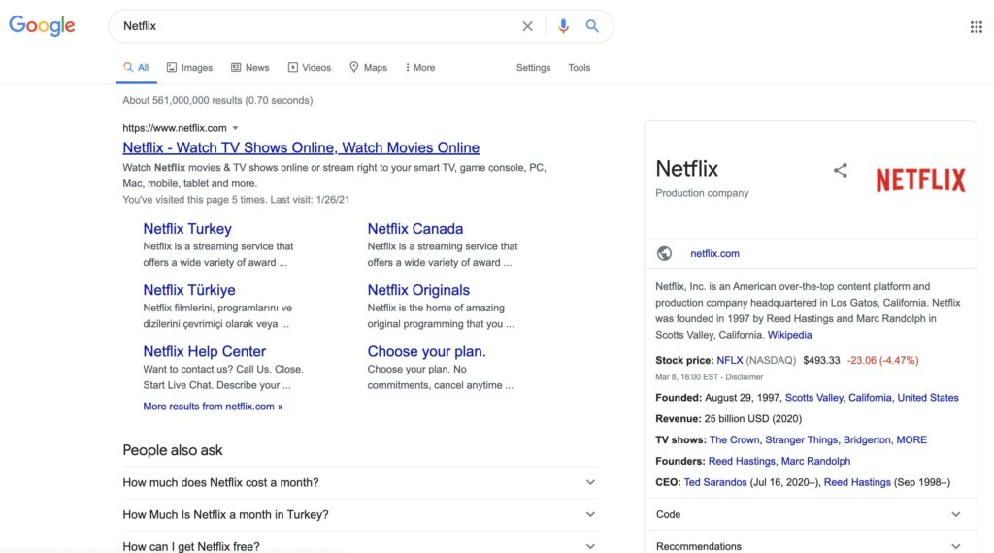Open the Netflix Originals sitelink

click(418, 290)
